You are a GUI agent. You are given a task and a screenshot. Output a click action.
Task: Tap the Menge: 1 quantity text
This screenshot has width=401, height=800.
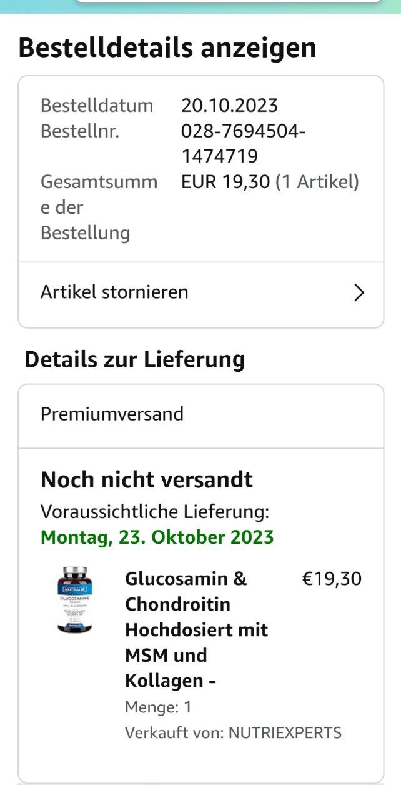pos(158,707)
